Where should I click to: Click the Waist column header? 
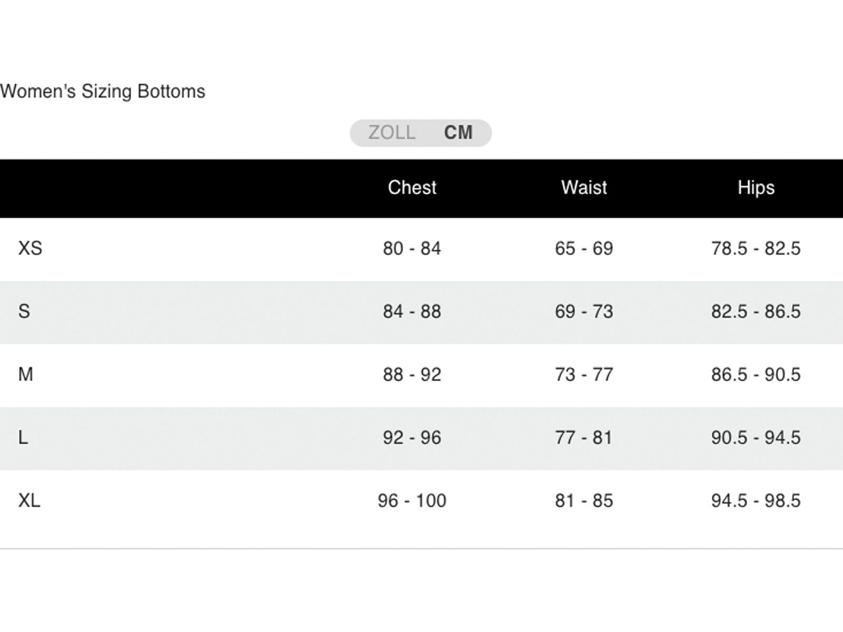coord(584,187)
